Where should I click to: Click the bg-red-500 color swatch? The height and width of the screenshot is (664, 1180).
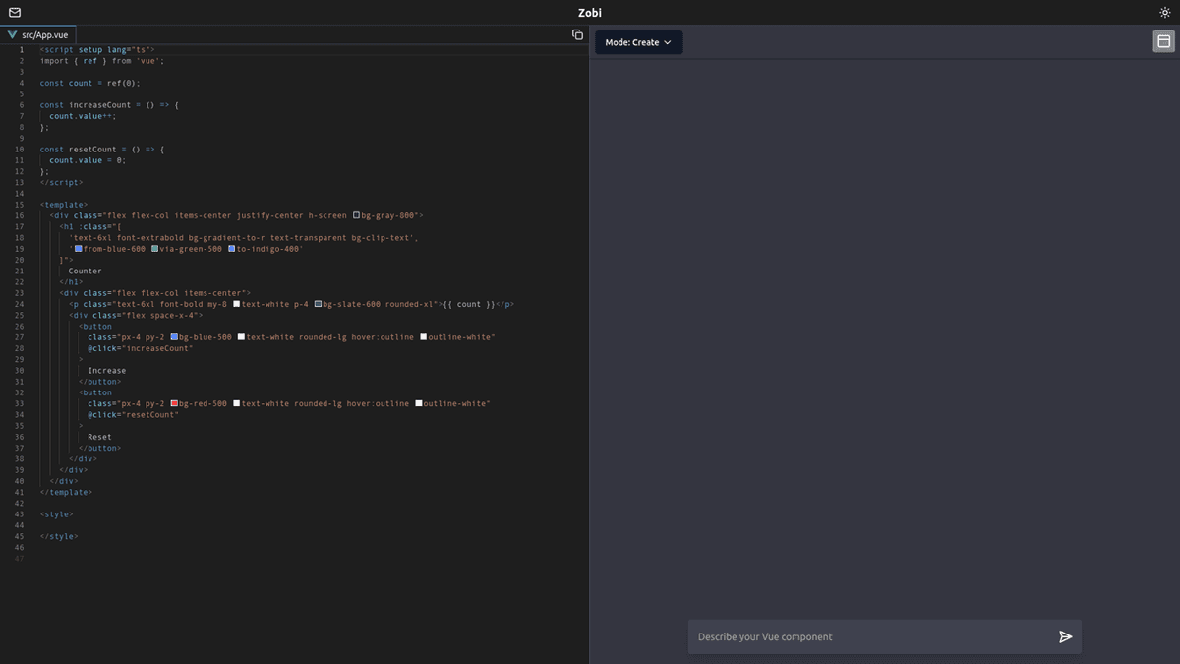click(x=174, y=403)
